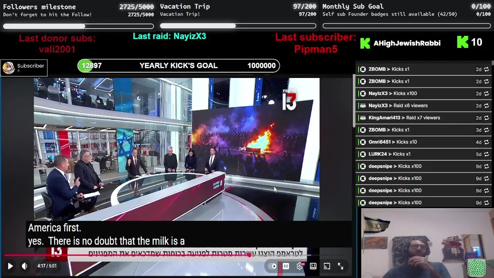Image resolution: width=494 pixels, height=278 pixels.
Task: Click the America first subtitle caption
Action: coord(54,228)
